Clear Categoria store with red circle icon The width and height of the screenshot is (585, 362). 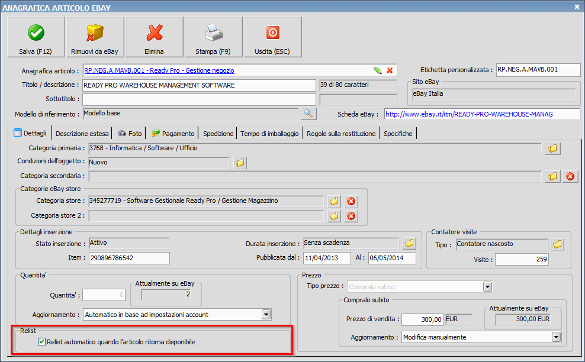351,201
